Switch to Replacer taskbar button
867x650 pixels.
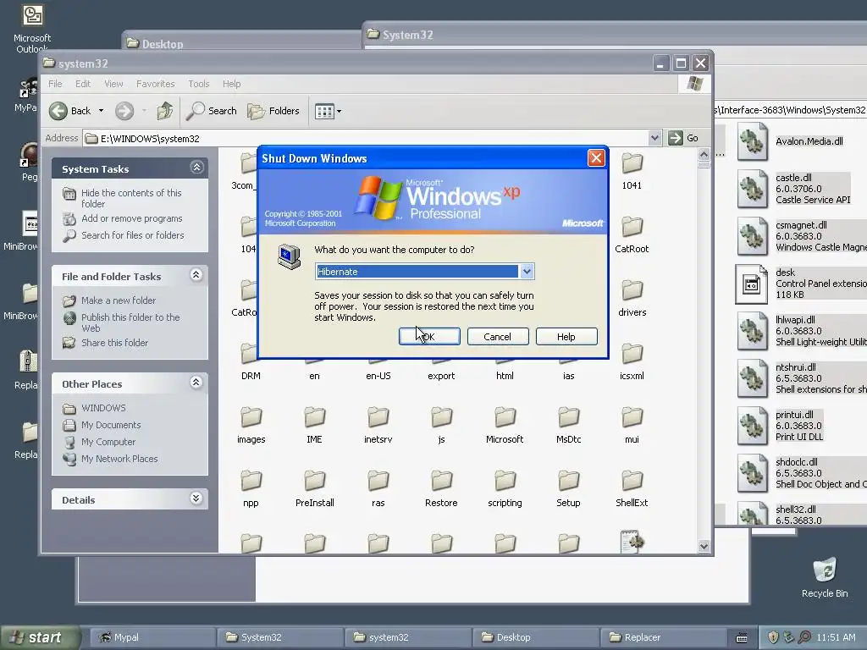coord(663,637)
